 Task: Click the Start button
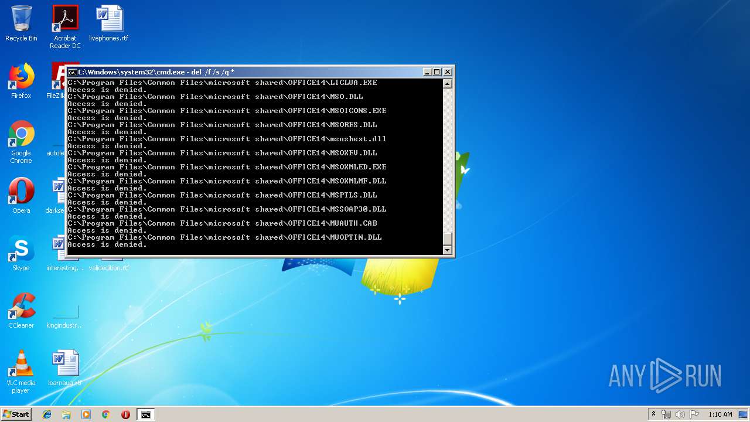coord(16,414)
